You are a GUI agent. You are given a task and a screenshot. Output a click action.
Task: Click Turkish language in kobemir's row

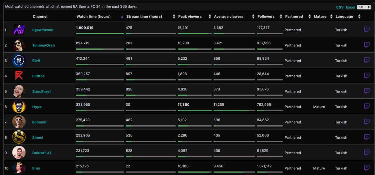(341, 122)
